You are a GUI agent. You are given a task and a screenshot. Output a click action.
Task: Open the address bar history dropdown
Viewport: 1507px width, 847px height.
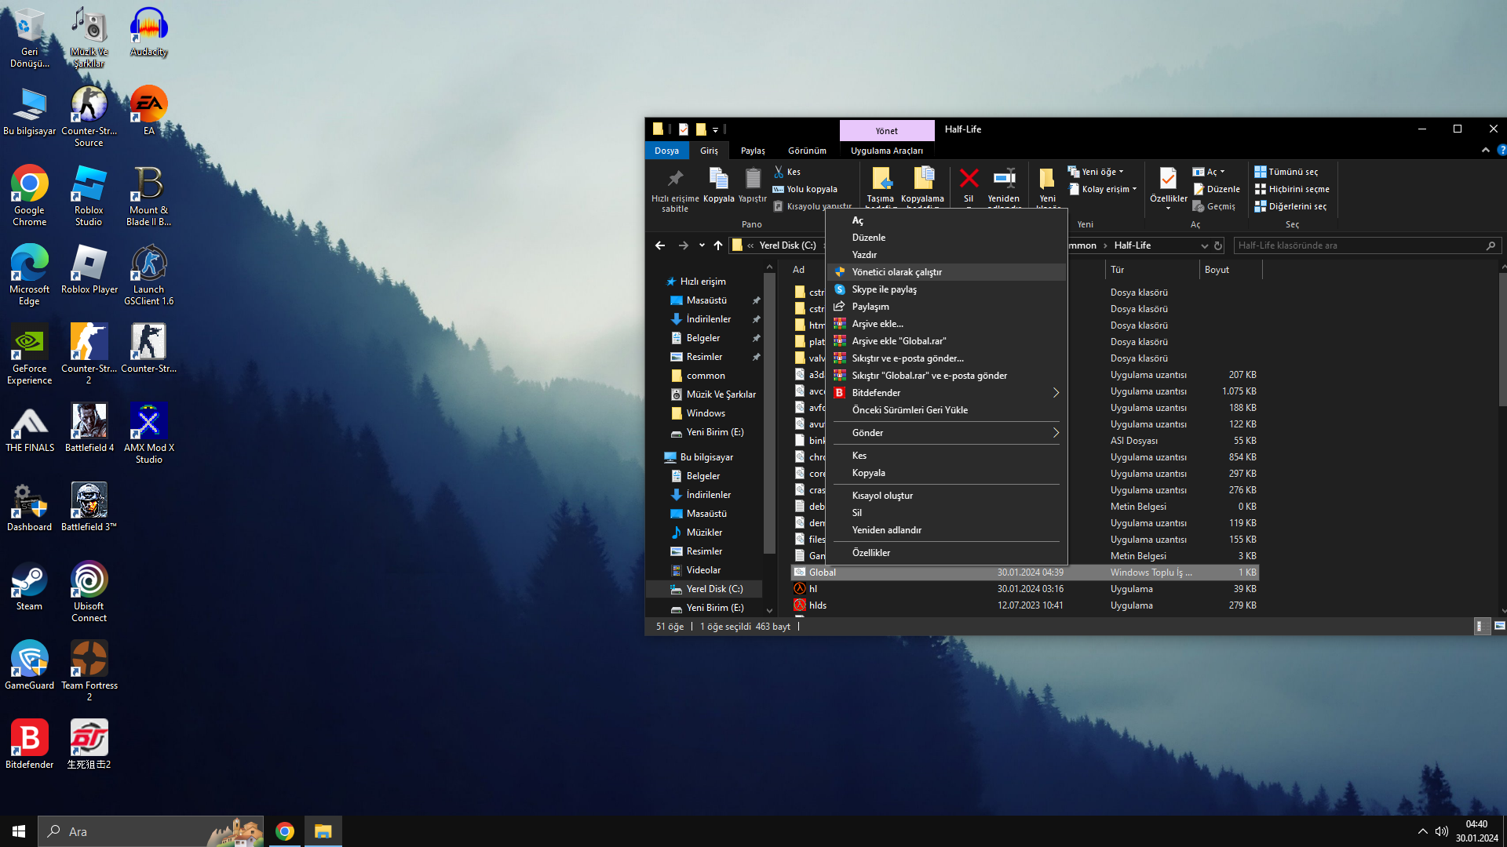(x=1204, y=245)
